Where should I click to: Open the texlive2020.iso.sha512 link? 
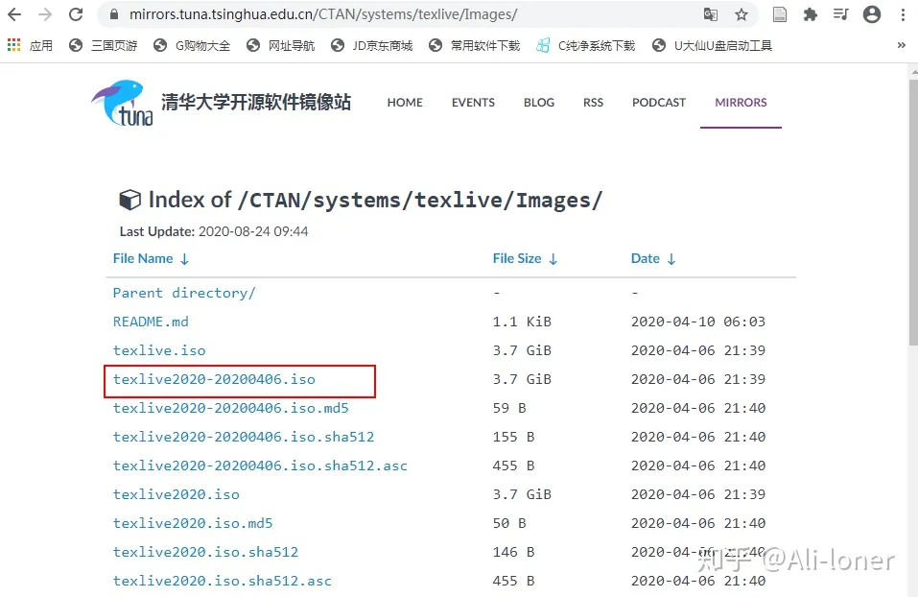pos(205,552)
